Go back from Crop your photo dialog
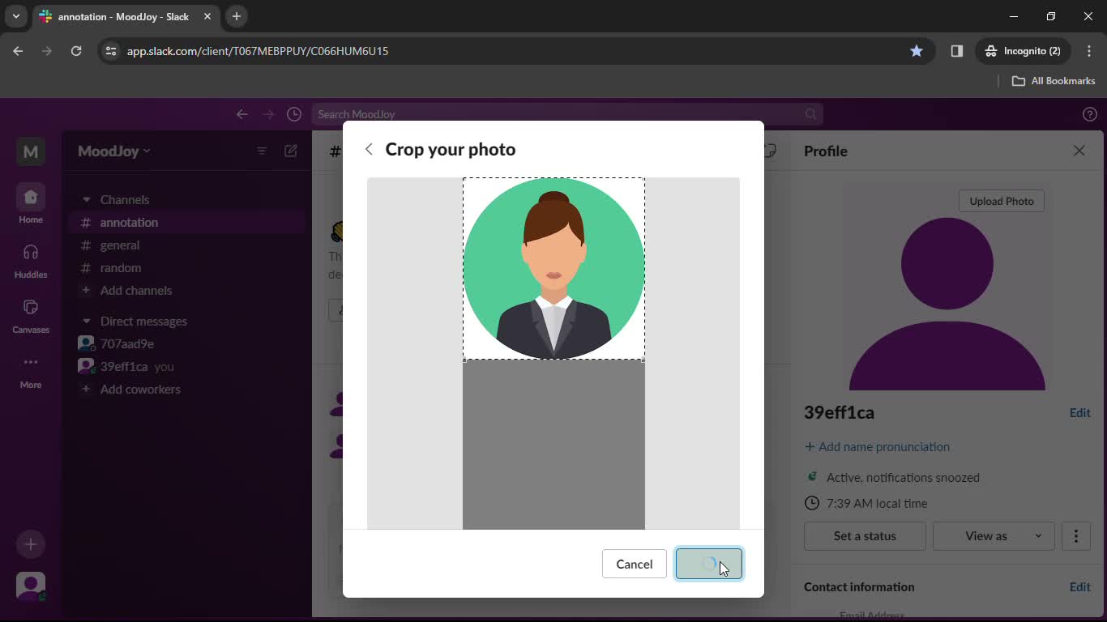 click(x=369, y=149)
